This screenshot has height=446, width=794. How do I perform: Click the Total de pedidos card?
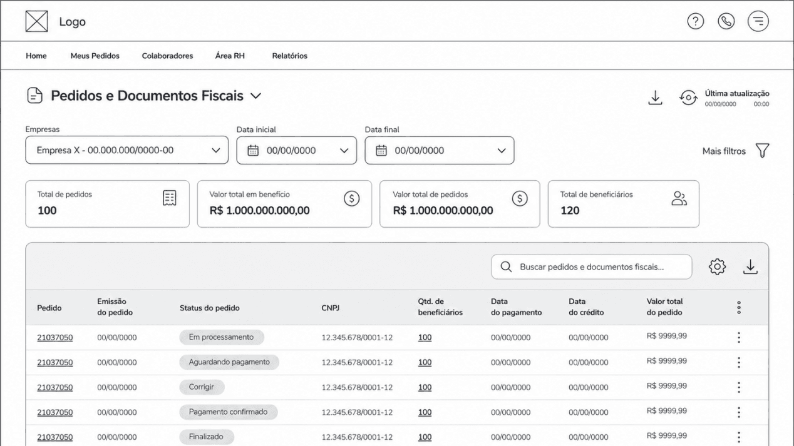pyautogui.click(x=107, y=204)
